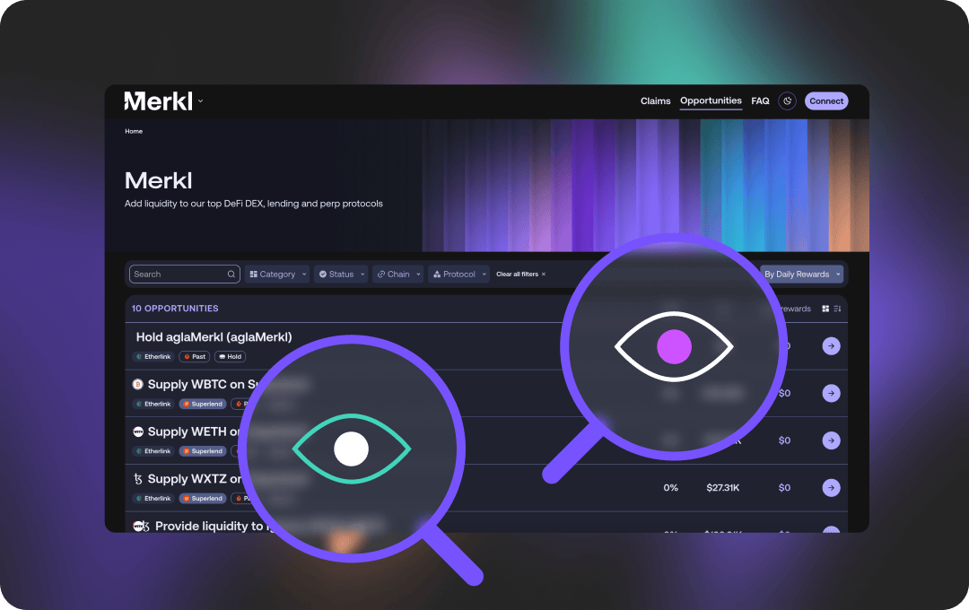Viewport: 969px width, 610px height.
Task: Expand the chevron next to the Merkl logo
Action: 200,100
